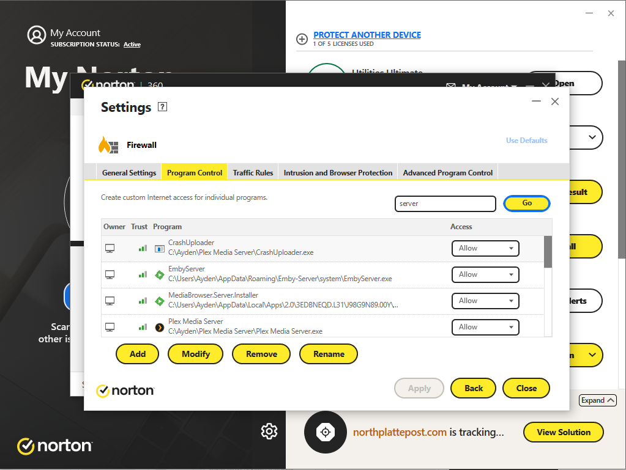Open the Access dropdown for Plex Media Server
Image resolution: width=626 pixels, height=470 pixels.
(x=485, y=327)
